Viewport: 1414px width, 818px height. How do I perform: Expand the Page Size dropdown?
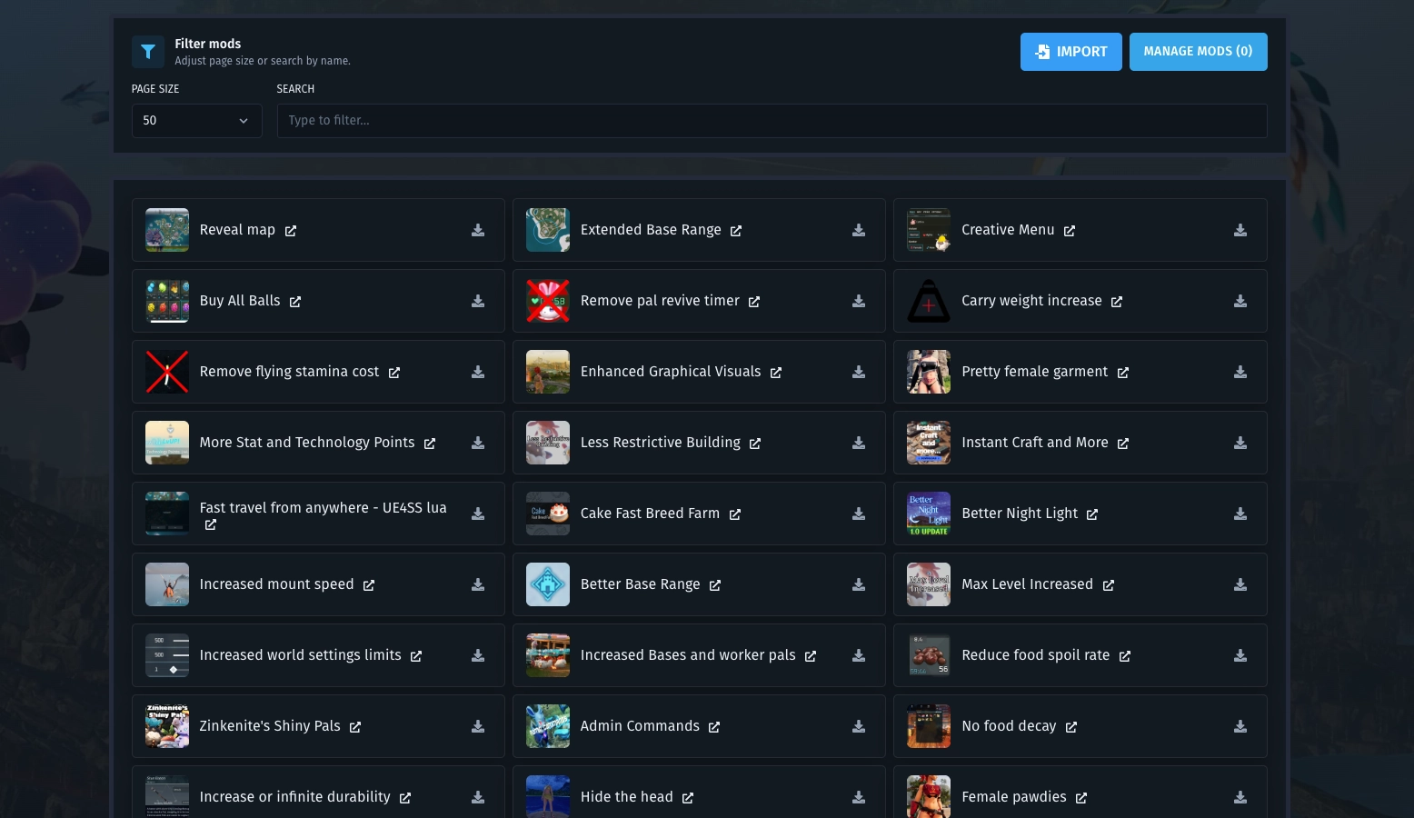196,121
